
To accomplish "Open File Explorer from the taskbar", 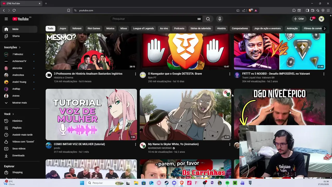I will 136,183.
